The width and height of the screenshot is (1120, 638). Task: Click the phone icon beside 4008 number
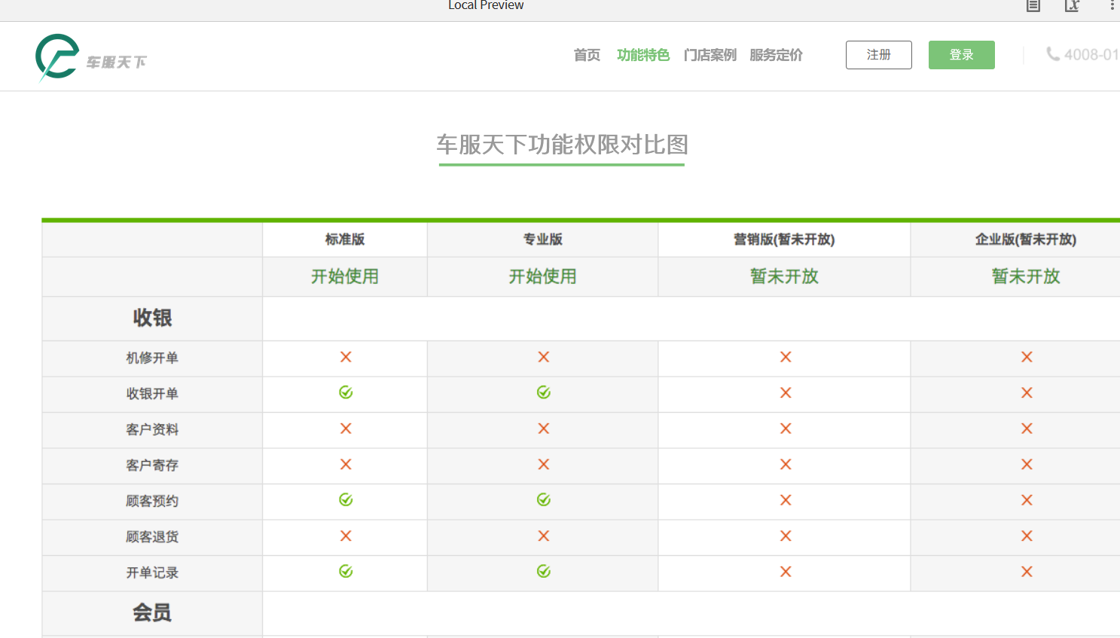click(1053, 54)
